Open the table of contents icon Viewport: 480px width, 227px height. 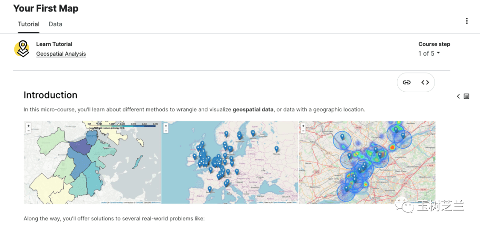tap(466, 96)
